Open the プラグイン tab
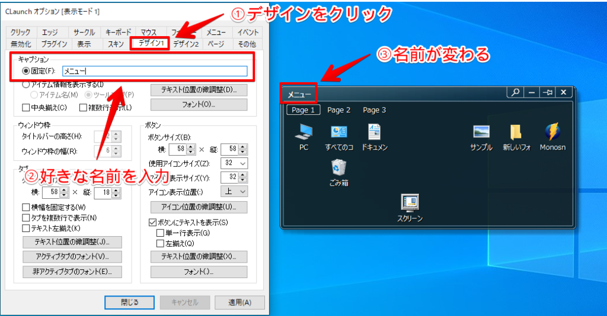Screen dimensions: 607x316 click(x=54, y=44)
